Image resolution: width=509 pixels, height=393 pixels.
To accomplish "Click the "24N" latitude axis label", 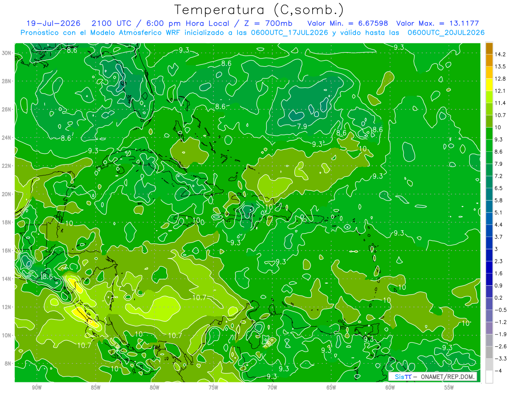I will (x=7, y=138).
